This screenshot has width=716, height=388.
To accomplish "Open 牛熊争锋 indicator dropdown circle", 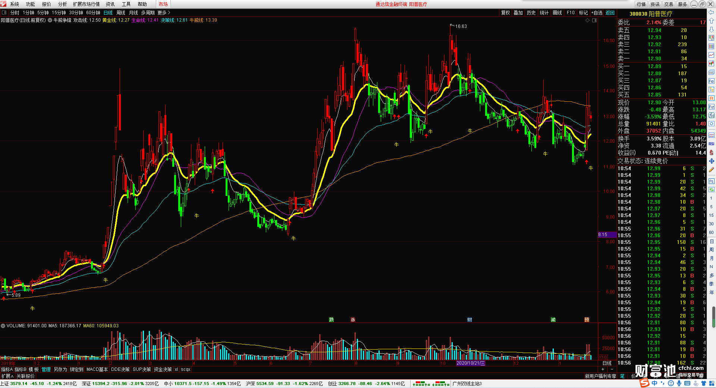I will click(50, 20).
